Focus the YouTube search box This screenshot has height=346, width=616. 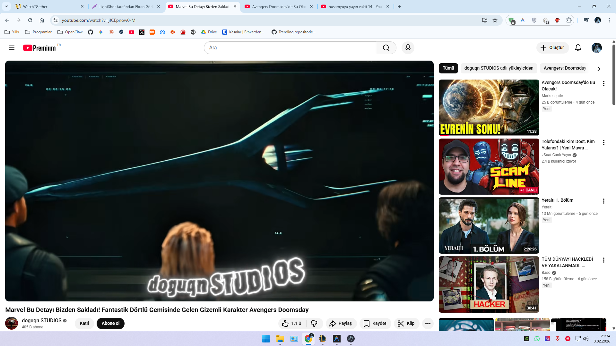(x=290, y=48)
